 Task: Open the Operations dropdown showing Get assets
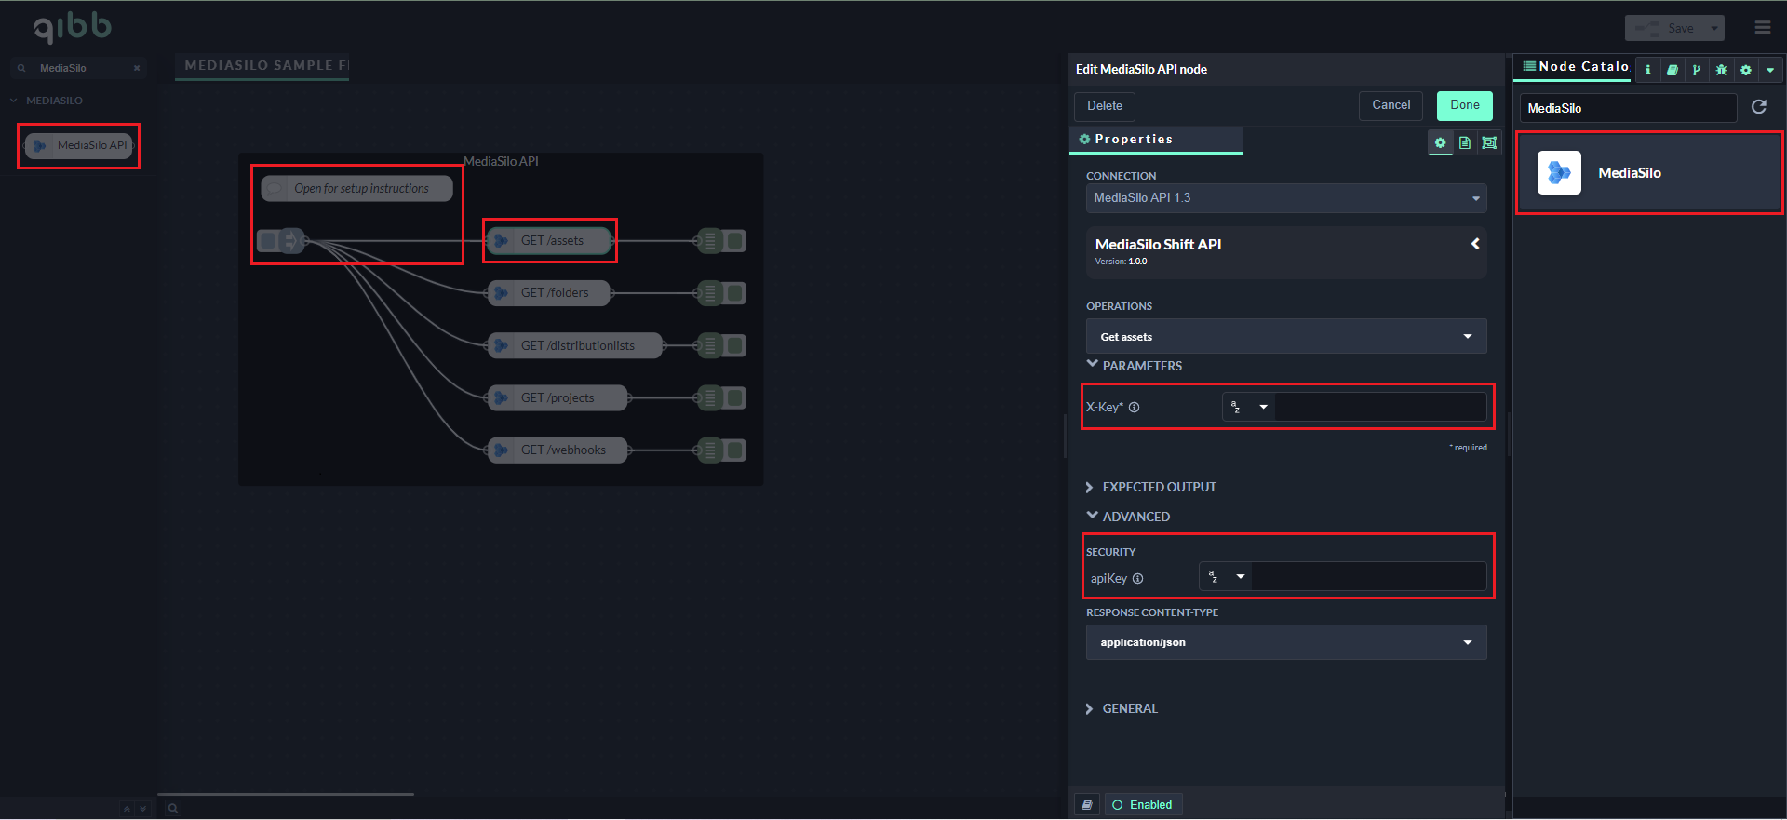1285,337
